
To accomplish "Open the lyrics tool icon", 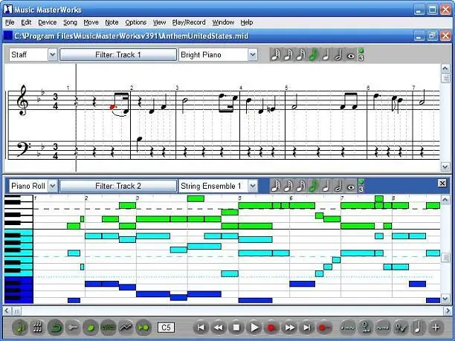I will [x=108, y=328].
